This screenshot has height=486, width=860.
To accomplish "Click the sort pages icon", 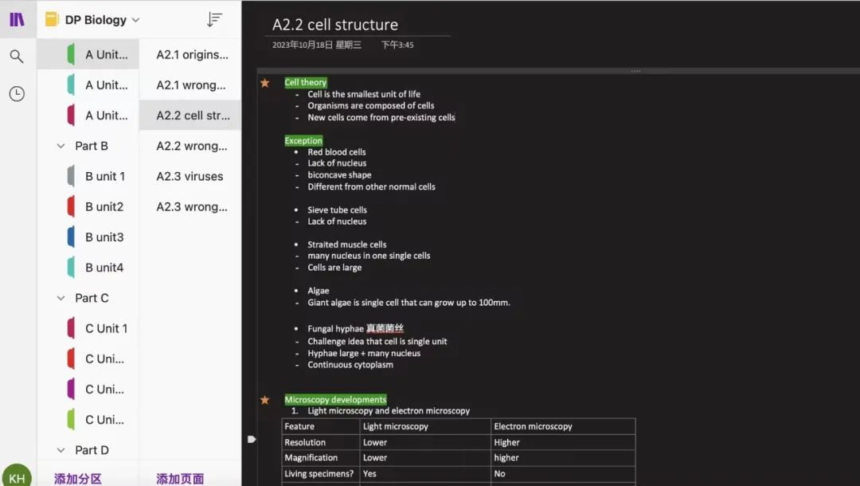I will pyautogui.click(x=214, y=20).
